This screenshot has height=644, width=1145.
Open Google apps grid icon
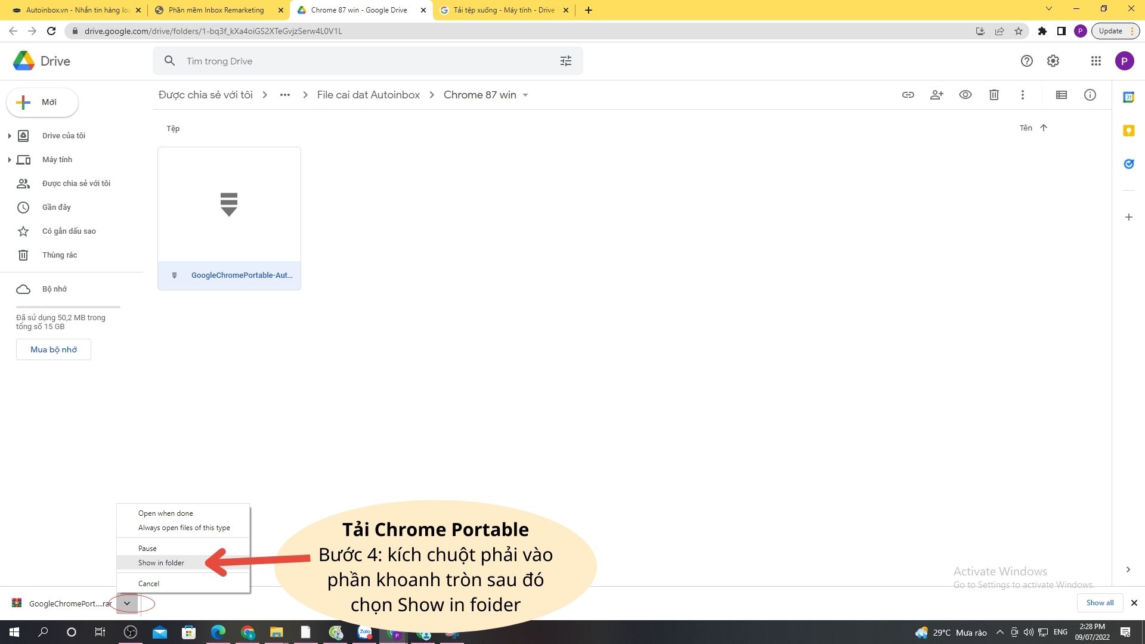[x=1096, y=61]
